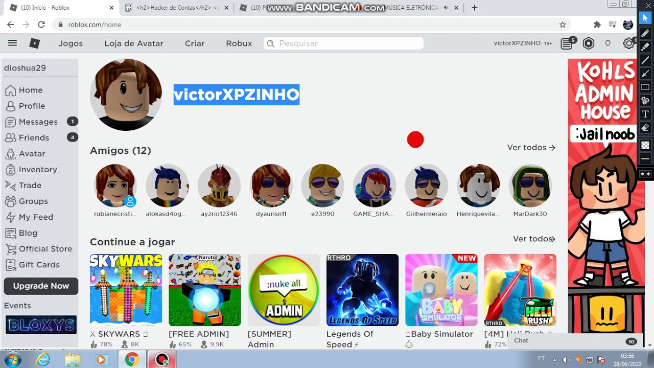Open the Legends Of Speed game thumbnail
The height and width of the screenshot is (368, 654).
tap(362, 290)
